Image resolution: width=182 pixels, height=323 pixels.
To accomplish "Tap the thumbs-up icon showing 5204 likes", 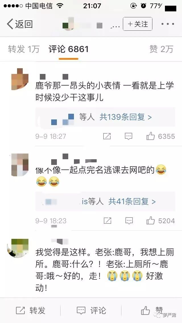I will coord(150,221).
